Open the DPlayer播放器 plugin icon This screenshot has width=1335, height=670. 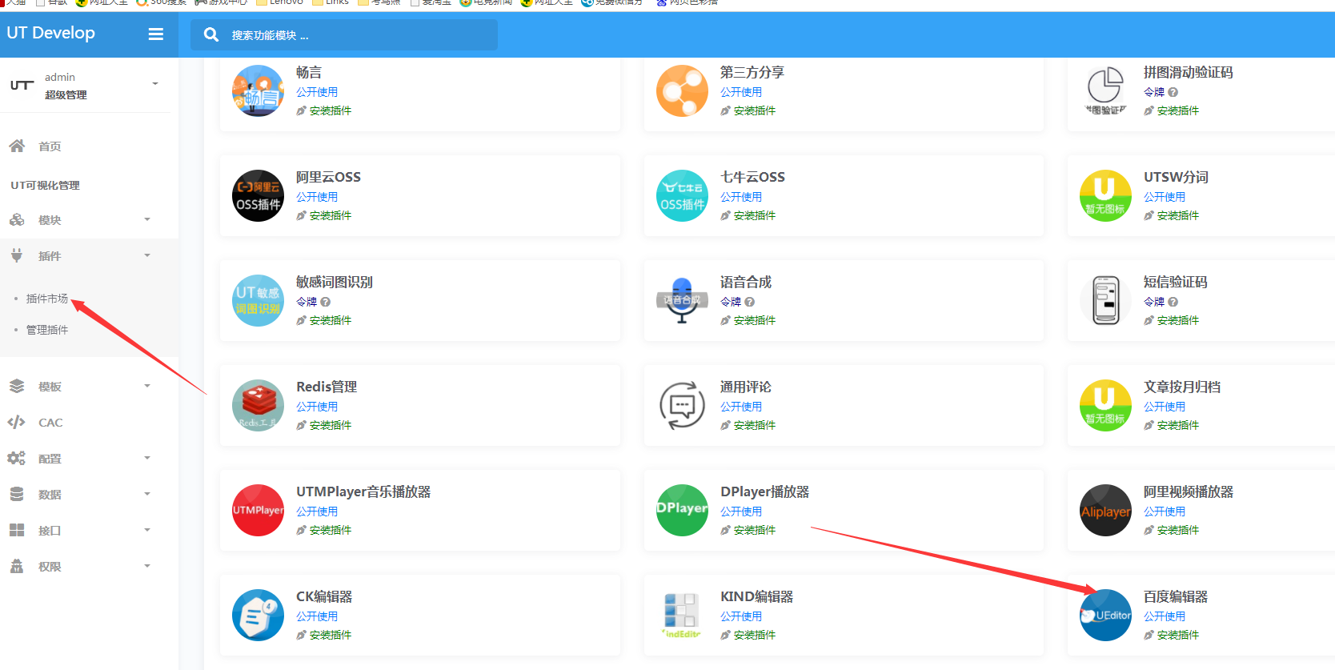[682, 511]
